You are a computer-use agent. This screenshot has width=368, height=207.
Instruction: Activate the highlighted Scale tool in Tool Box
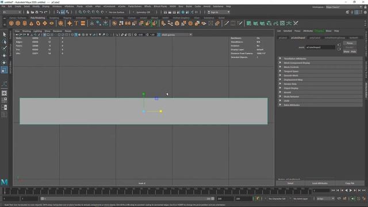[4, 70]
